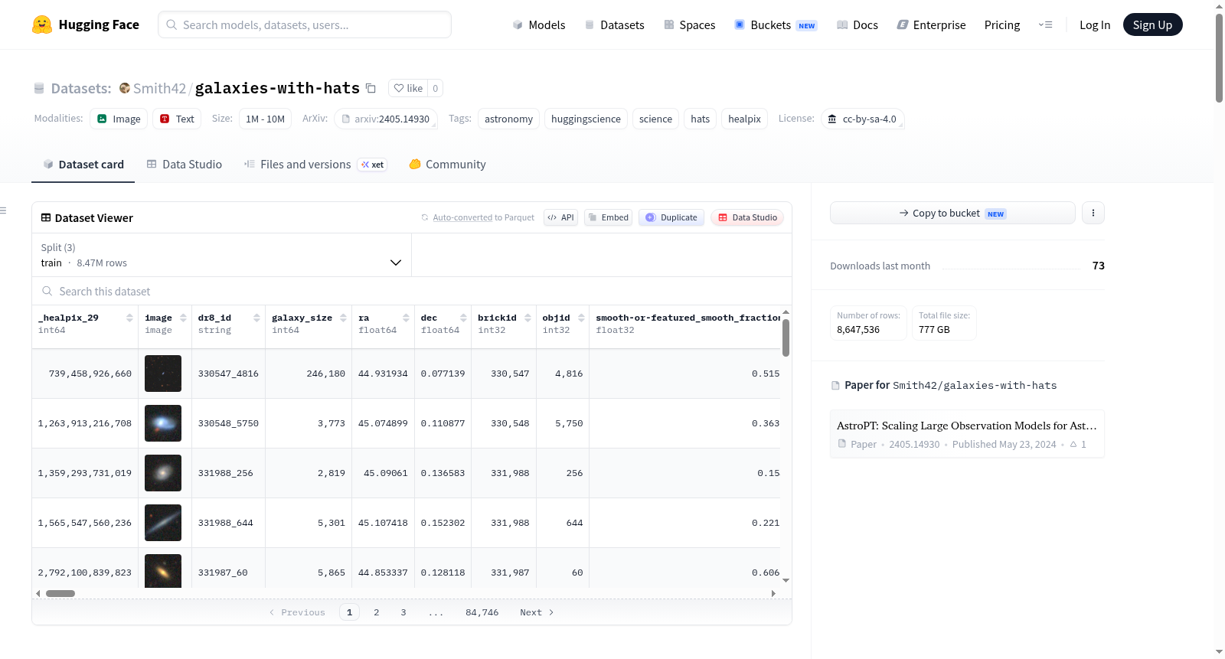The height and width of the screenshot is (659, 1225).
Task: Open the galaxy thumbnail in row 331988_644
Action: (163, 523)
